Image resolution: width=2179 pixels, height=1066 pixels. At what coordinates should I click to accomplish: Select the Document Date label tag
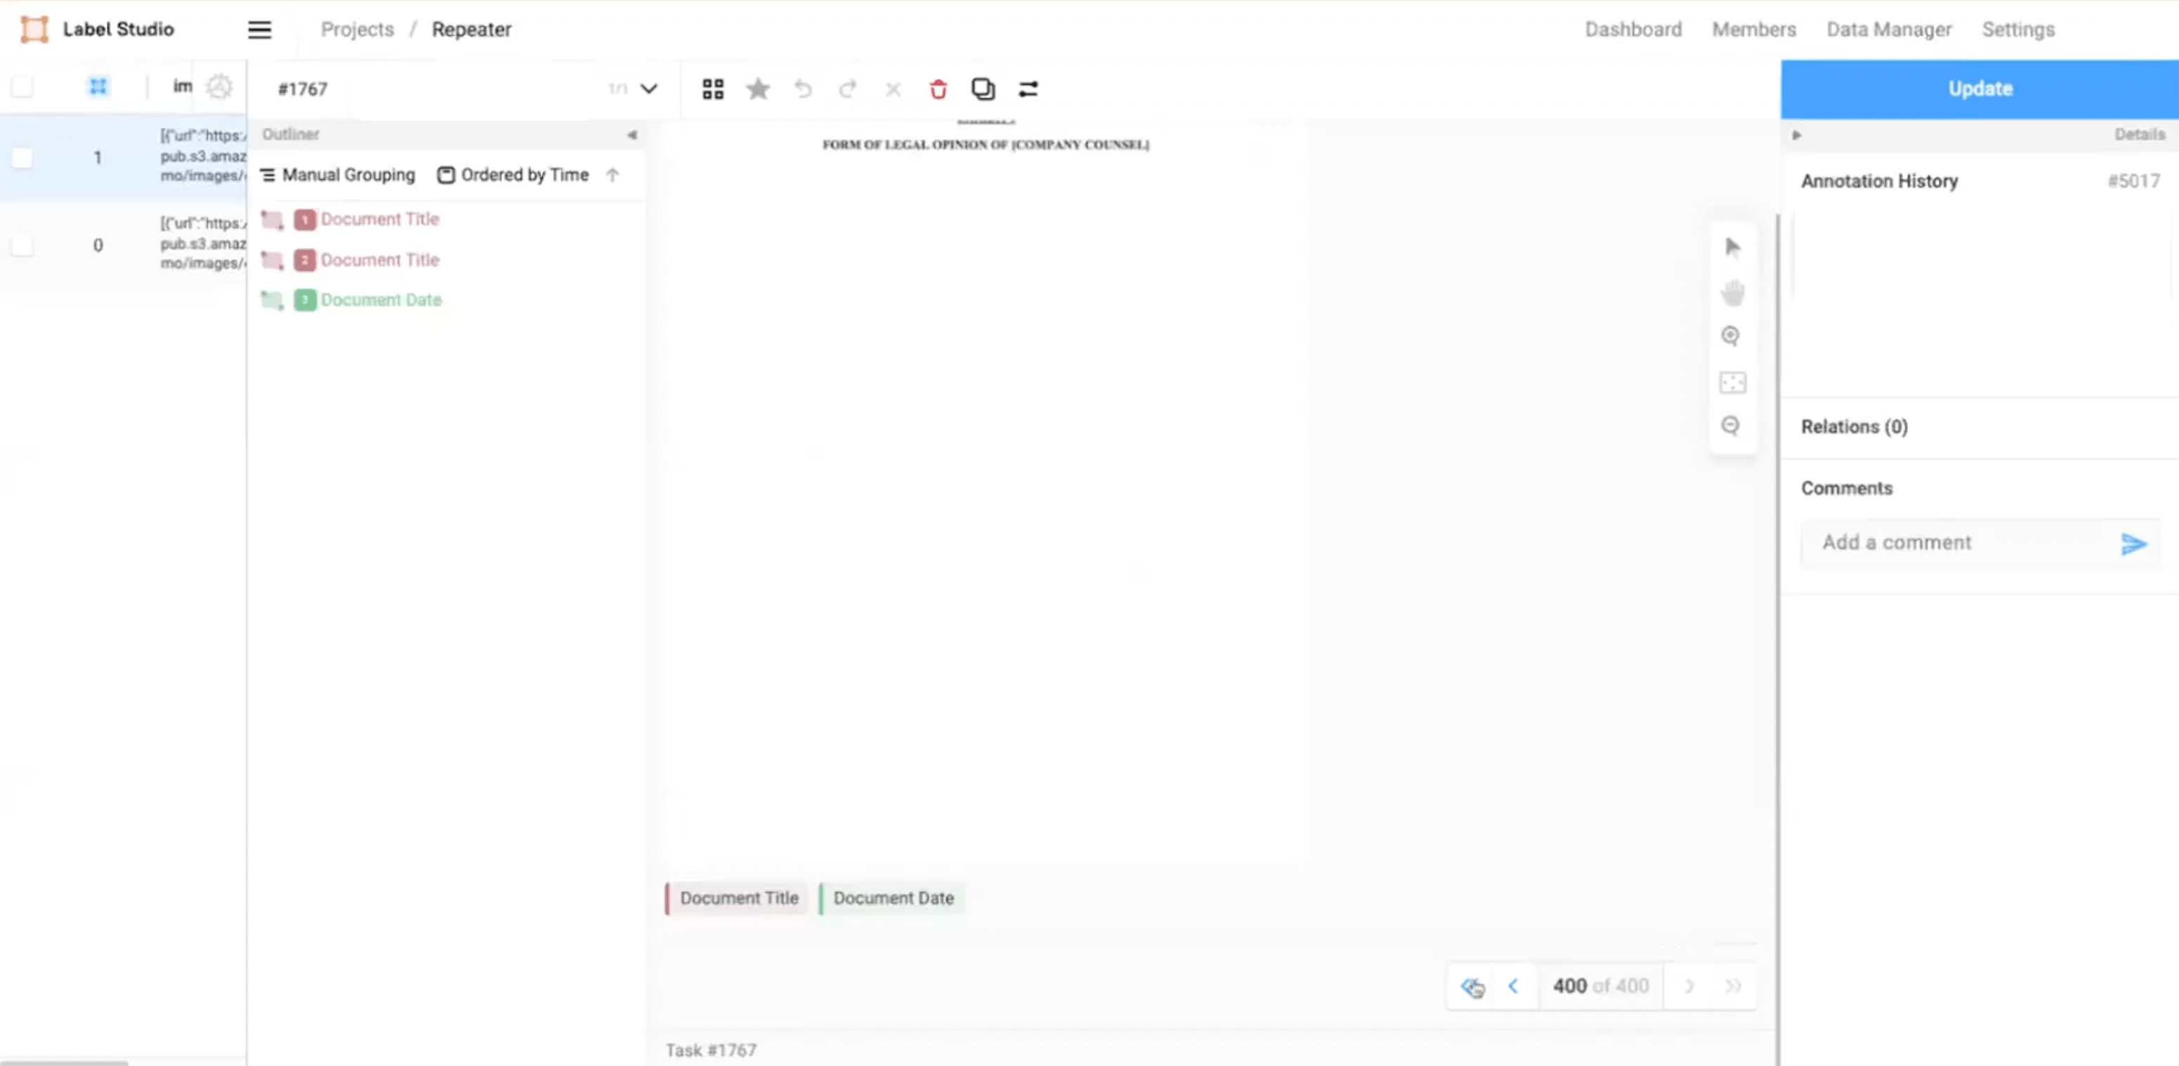coord(892,897)
